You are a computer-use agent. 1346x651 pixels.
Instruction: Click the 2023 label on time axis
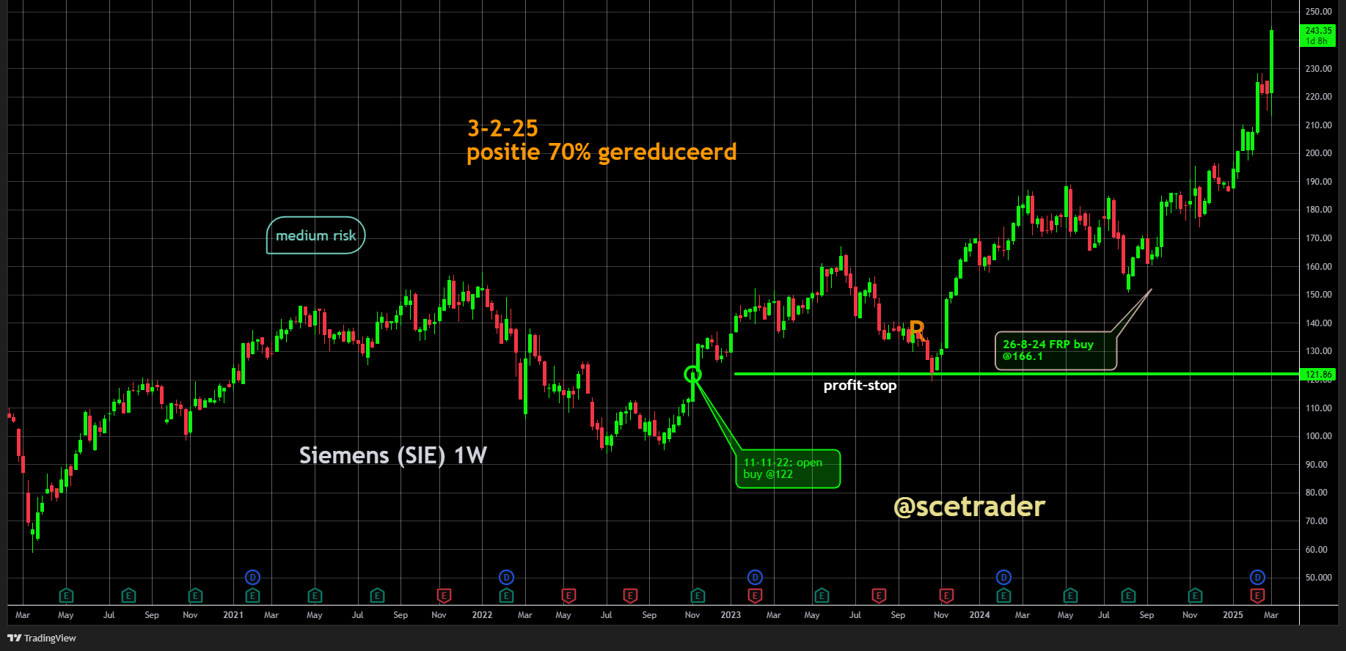731,615
